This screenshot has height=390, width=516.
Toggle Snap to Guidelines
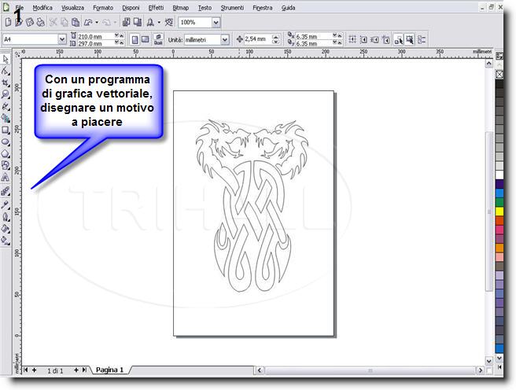pyautogui.click(x=363, y=40)
